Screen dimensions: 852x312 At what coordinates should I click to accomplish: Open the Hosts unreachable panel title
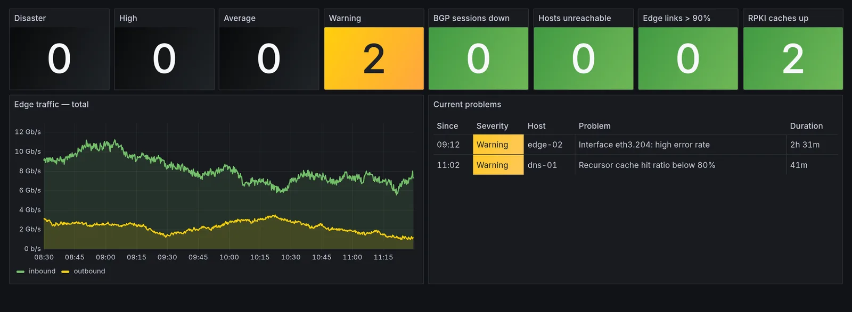pos(575,18)
